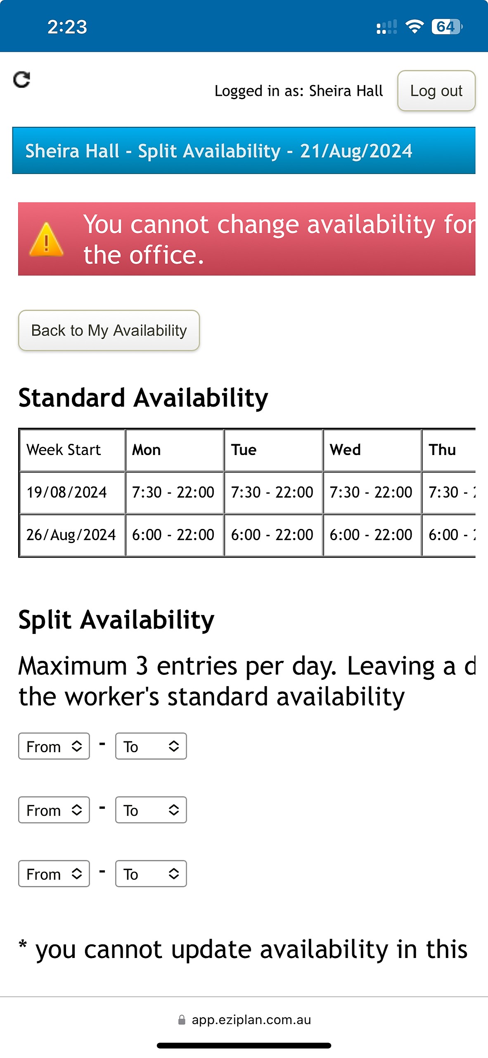Screen dimensions: 488x1058
Task: Open the third From time dropdown
Action: (x=54, y=874)
